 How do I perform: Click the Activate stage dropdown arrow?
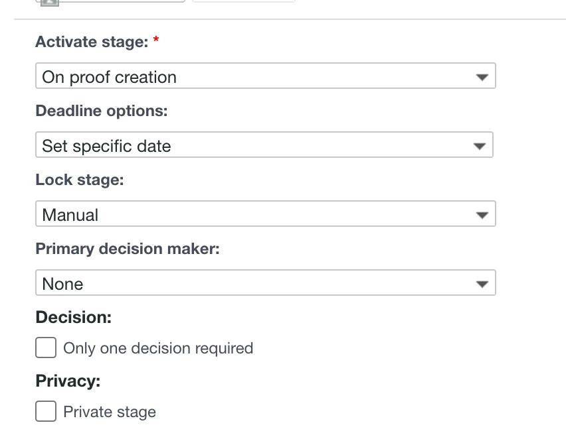pyautogui.click(x=482, y=77)
